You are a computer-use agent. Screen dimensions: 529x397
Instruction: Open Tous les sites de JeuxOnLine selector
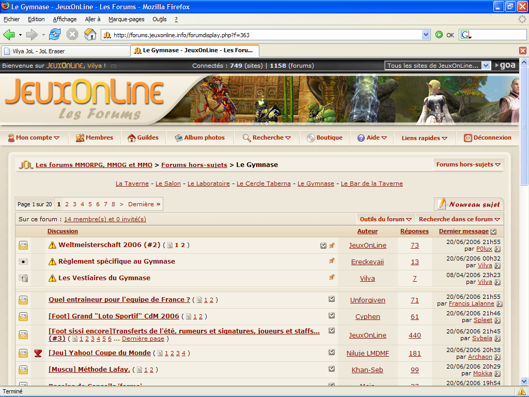pos(437,66)
